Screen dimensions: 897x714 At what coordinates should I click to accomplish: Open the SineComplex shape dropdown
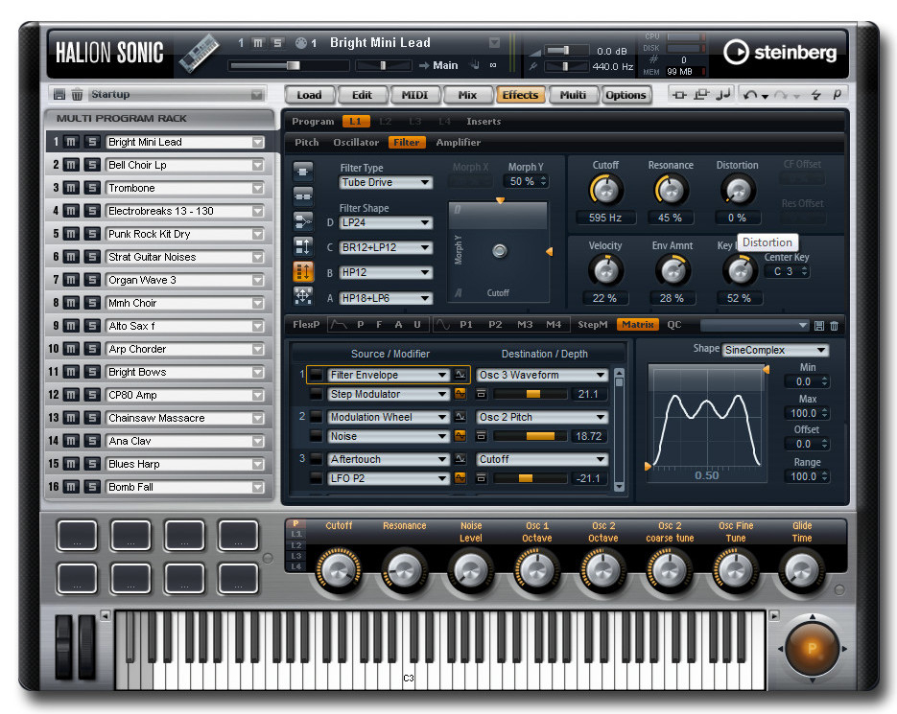pyautogui.click(x=775, y=350)
